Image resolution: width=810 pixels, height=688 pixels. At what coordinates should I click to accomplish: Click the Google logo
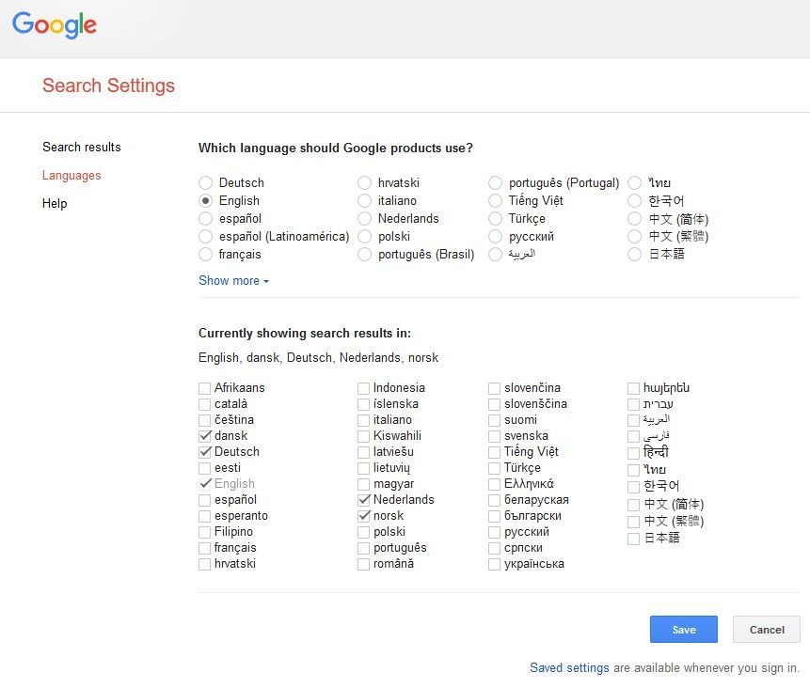(x=55, y=24)
